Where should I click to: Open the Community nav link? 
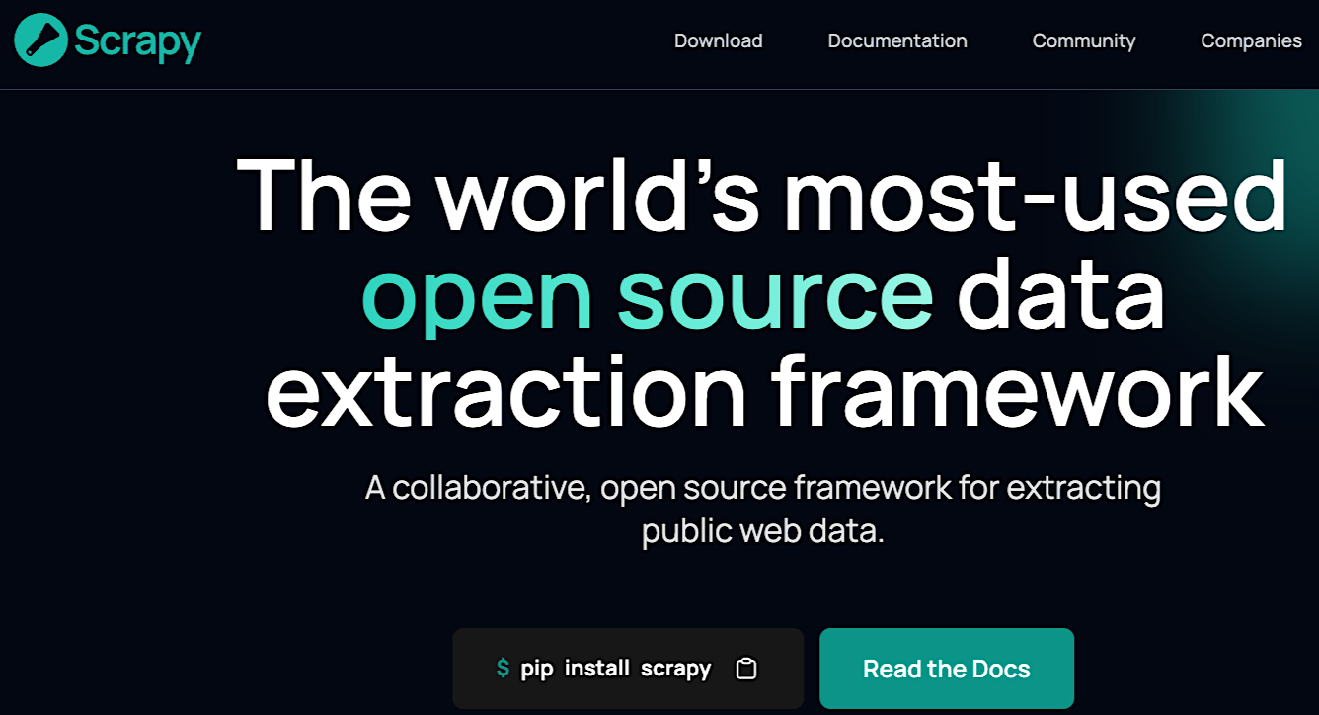click(1083, 40)
